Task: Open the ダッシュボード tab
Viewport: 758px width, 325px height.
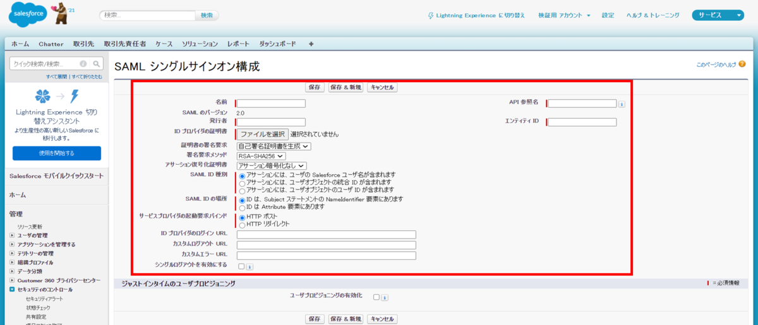Action: [277, 44]
